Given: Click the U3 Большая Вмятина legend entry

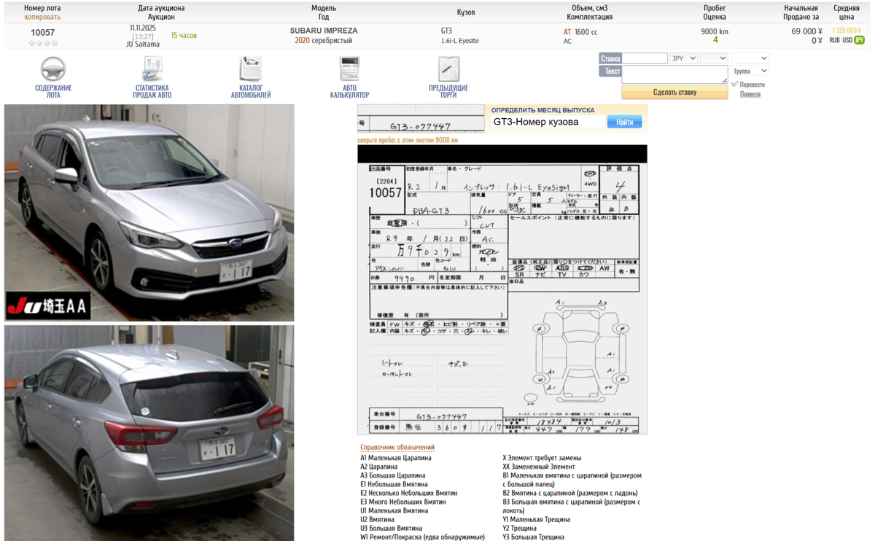Looking at the screenshot, I should tap(391, 528).
